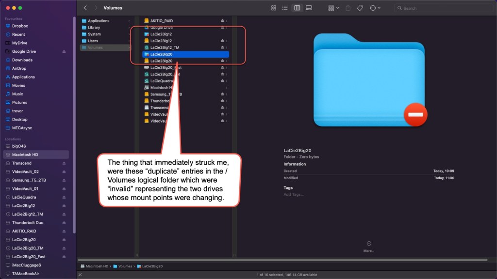
Task: Click the Edit Tags toolbar icon
Action: click(x=360, y=8)
